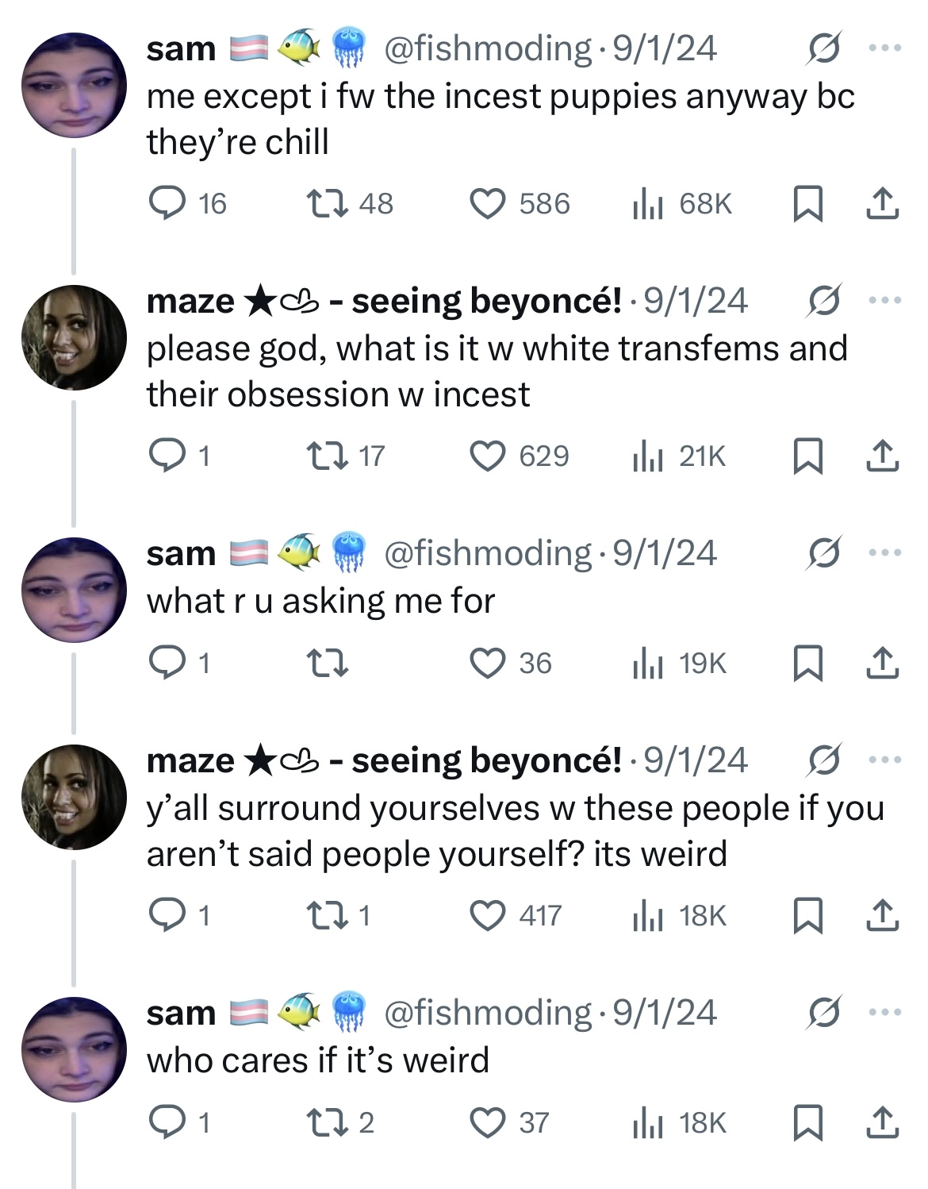Reply to the 'its weird' tweet by maze
The image size is (928, 1189).
coord(167,915)
